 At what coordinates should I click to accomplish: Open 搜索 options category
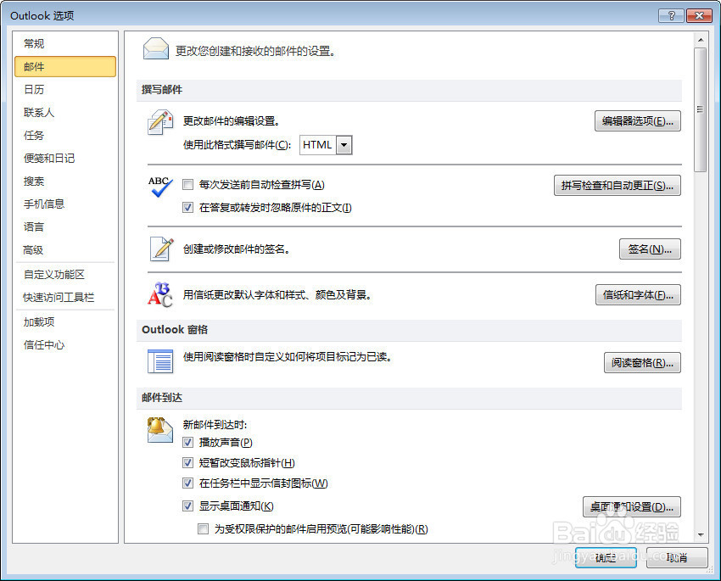pos(65,182)
